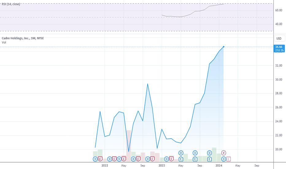Open the lightning bolt news event marker

point(224,153)
